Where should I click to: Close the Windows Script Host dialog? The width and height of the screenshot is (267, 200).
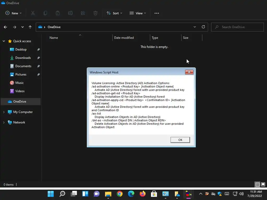[189, 72]
